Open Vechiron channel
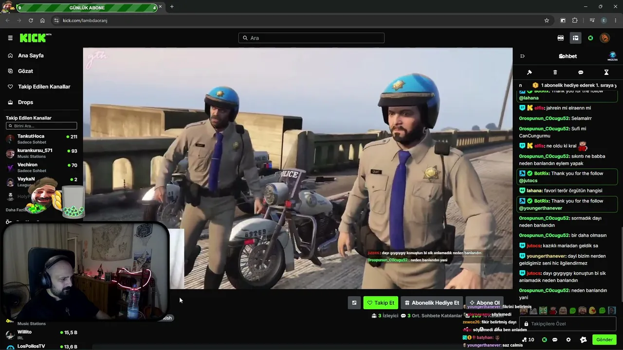 [41, 168]
